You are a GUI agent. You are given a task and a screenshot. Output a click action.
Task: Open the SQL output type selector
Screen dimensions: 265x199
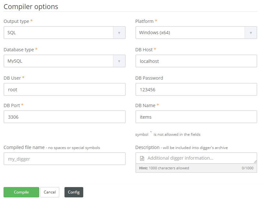click(x=64, y=33)
